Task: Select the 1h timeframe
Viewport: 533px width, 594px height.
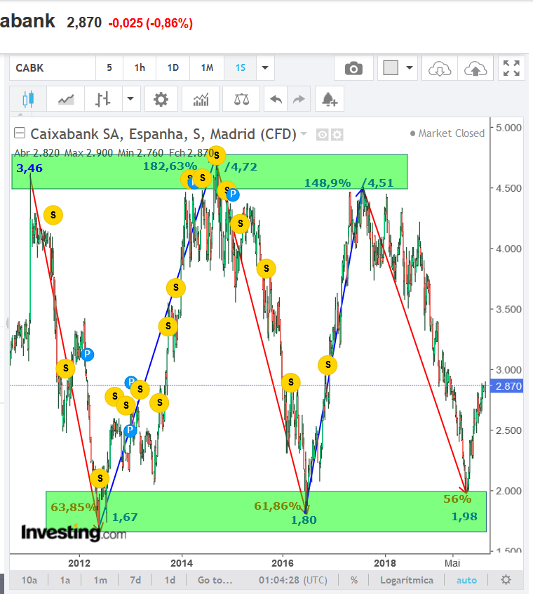Action: pyautogui.click(x=140, y=68)
